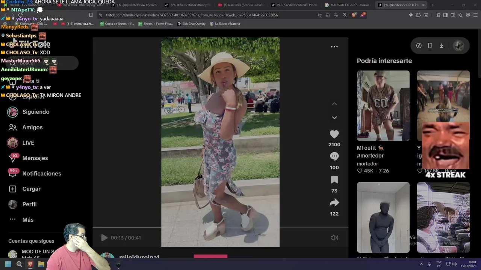The image size is (481, 270).
Task: Switch to the Sandiavomitando TikTok tab
Action: [x=294, y=5]
